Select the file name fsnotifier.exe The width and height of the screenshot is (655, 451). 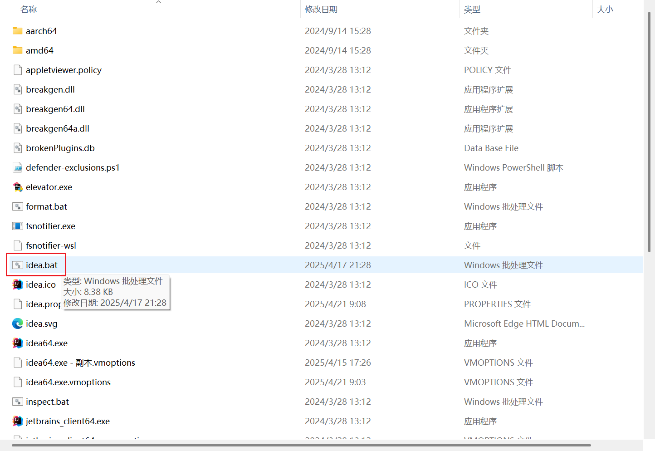click(50, 226)
